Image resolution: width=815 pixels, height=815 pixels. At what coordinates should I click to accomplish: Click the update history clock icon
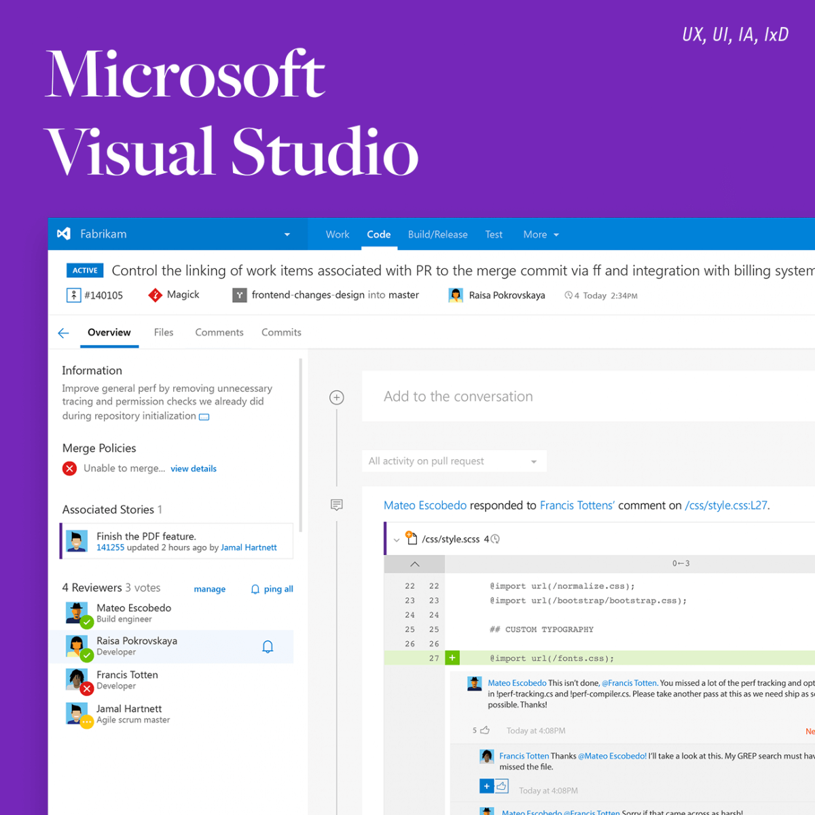(568, 295)
